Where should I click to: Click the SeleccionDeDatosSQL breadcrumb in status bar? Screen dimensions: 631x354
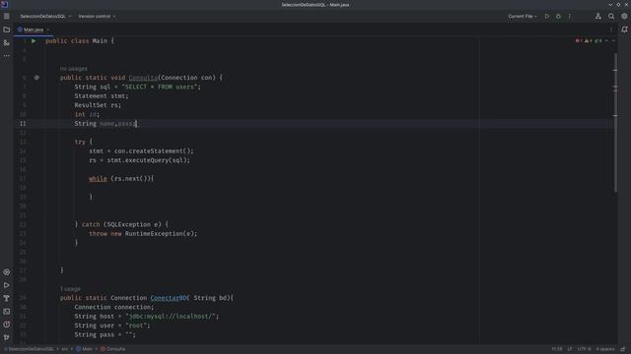[x=29, y=349]
